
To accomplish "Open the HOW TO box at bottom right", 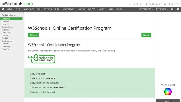I will pyautogui.click(x=168, y=101).
